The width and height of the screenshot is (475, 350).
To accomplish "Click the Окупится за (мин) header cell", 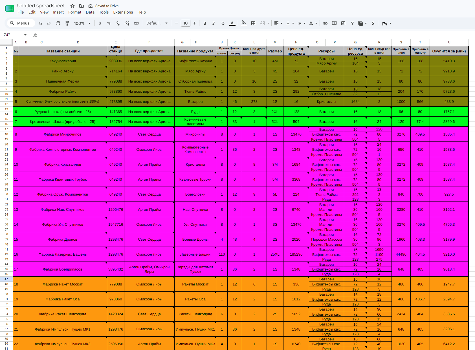I will (x=449, y=51).
